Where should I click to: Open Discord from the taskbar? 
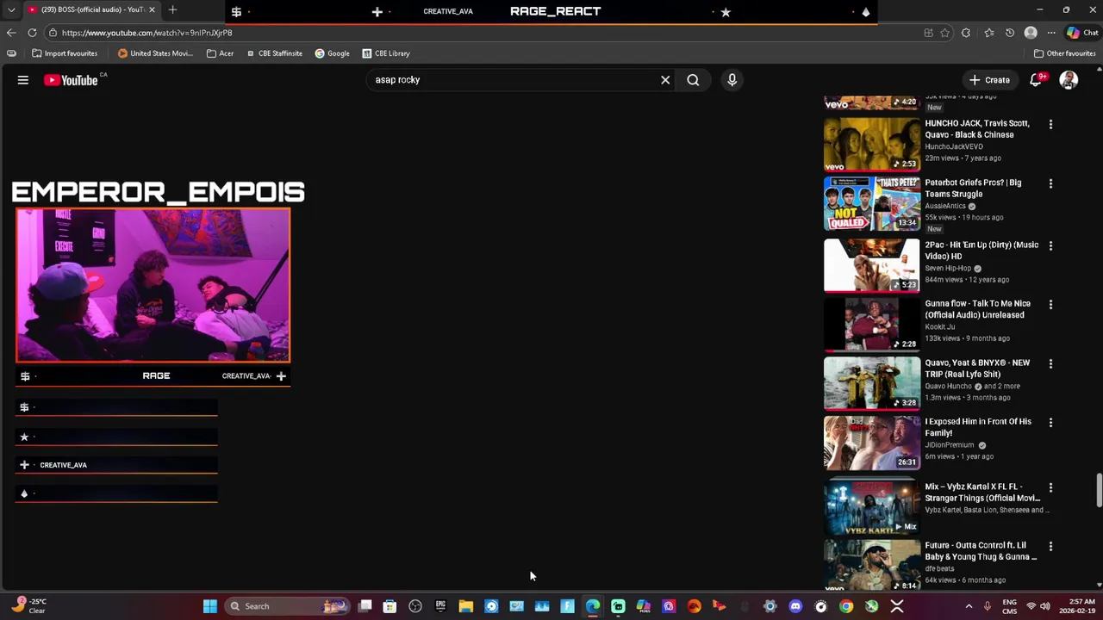point(795,606)
